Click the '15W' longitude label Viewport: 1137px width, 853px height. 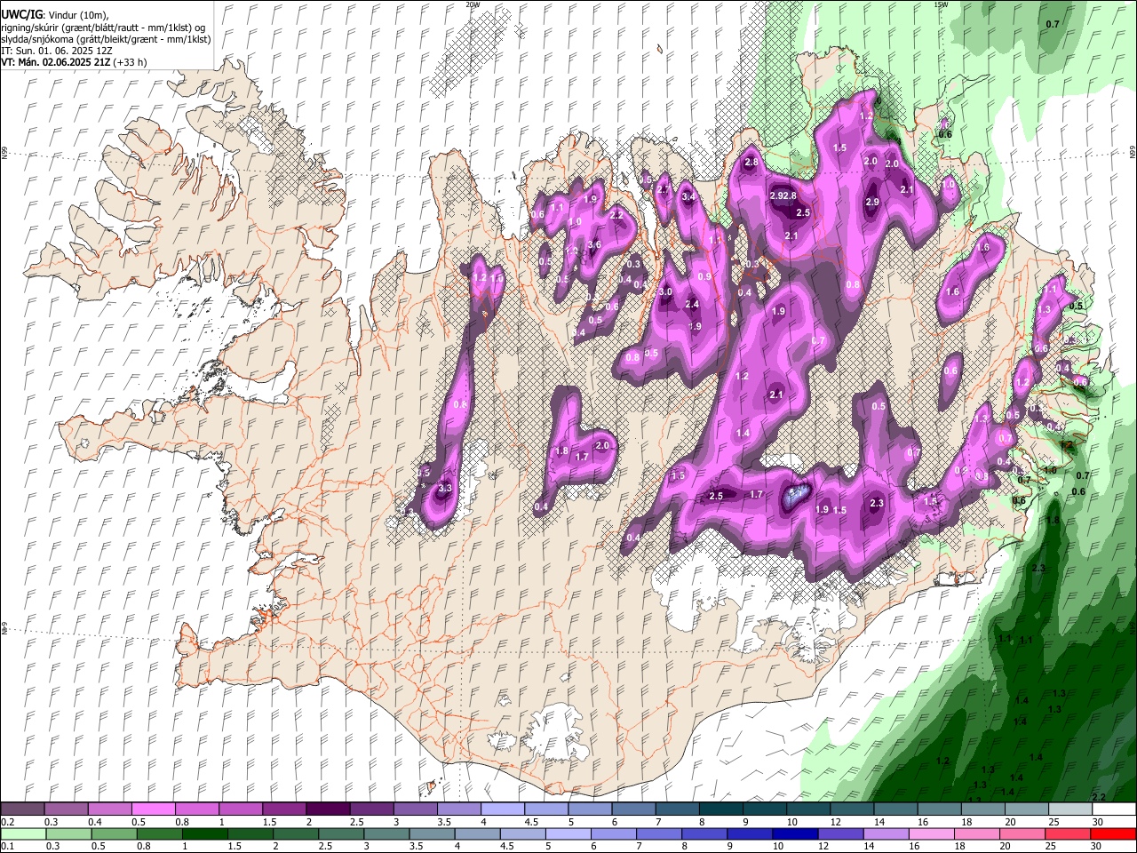(x=941, y=4)
